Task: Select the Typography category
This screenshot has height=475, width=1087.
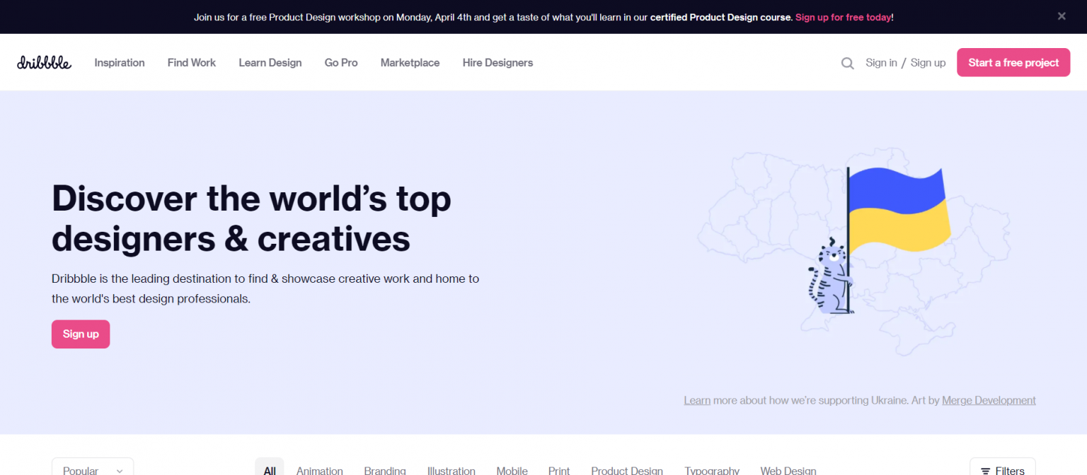Action: coord(711,469)
